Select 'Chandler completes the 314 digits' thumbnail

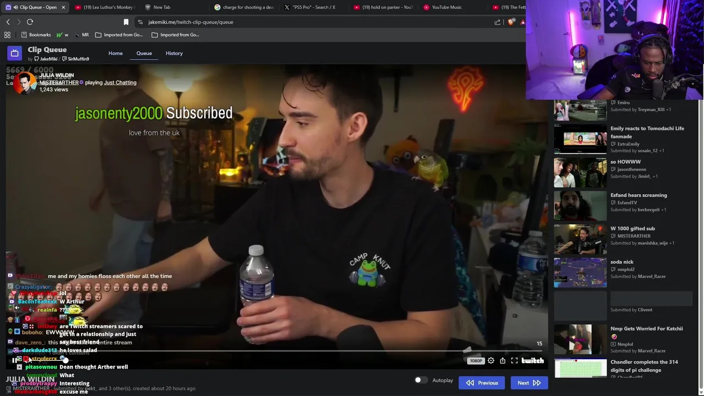pos(580,368)
